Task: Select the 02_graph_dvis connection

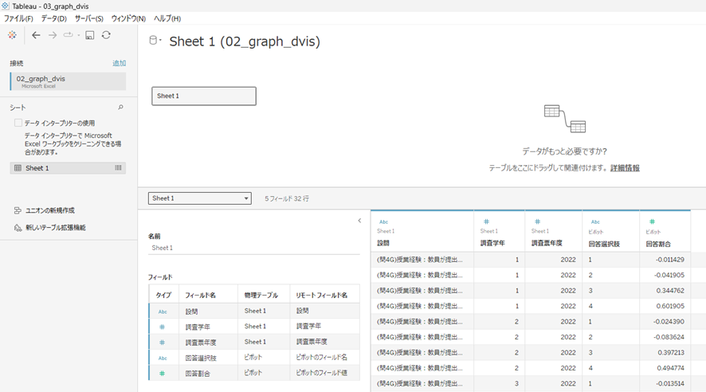Action: point(68,81)
